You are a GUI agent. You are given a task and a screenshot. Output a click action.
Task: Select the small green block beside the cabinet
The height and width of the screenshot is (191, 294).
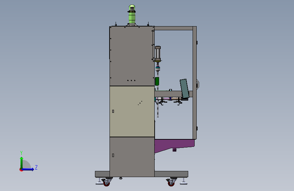157,81
